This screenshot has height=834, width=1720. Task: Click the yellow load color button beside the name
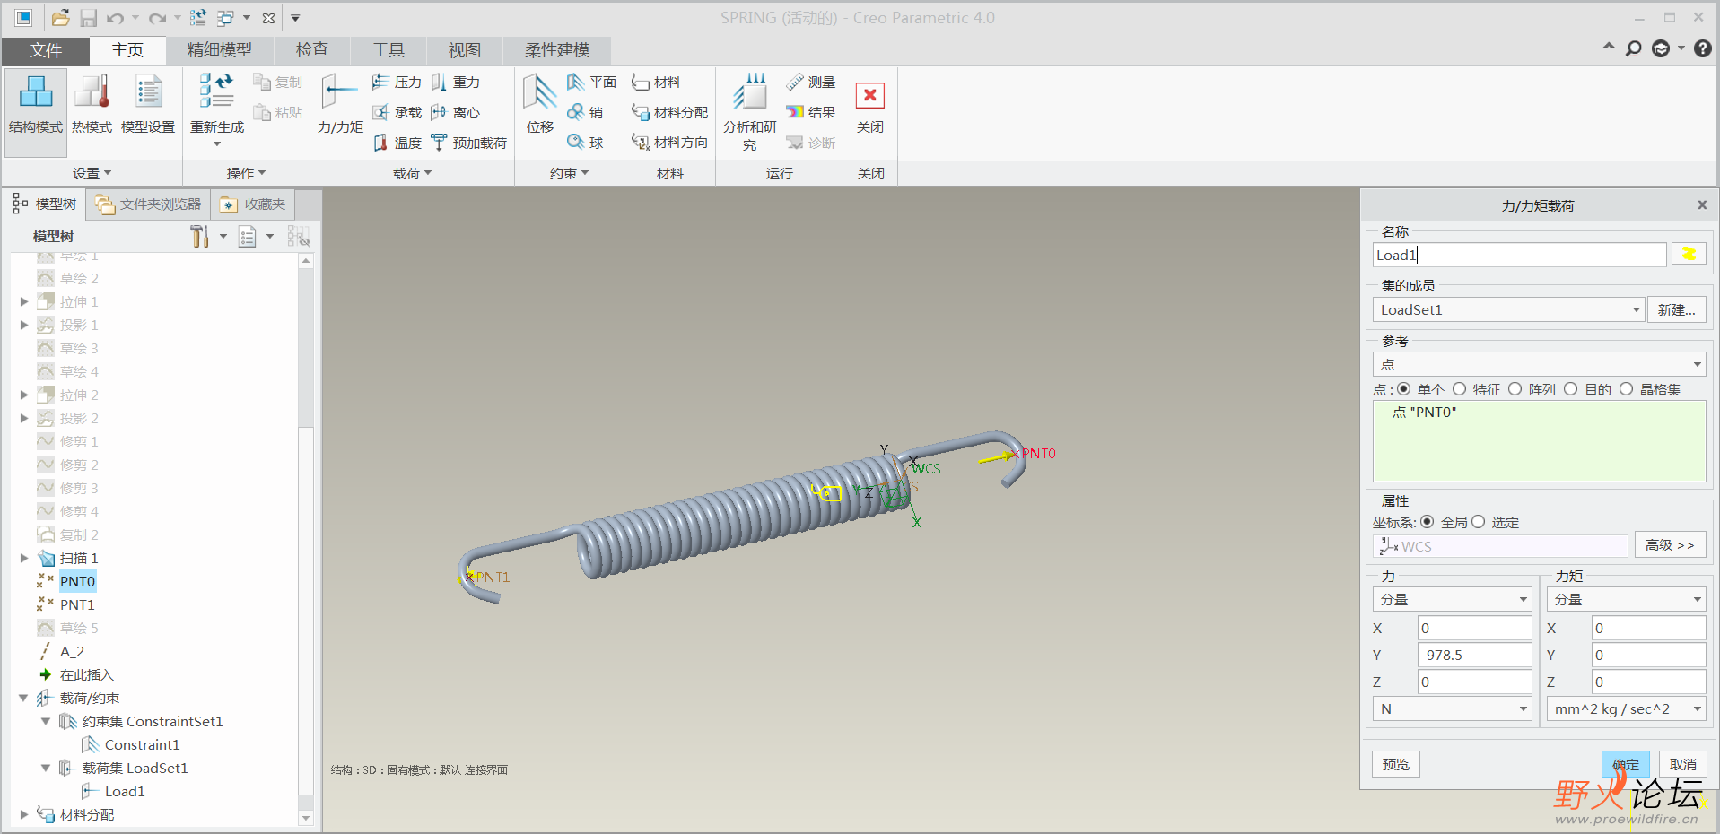tap(1689, 255)
